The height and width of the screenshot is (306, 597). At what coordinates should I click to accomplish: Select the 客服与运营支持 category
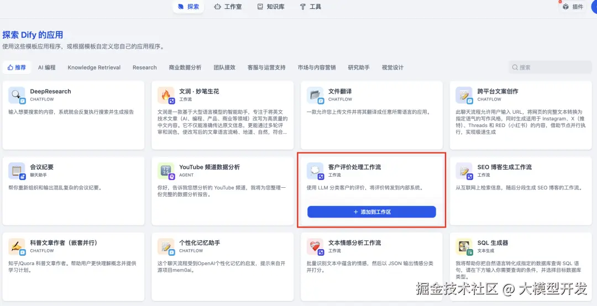pos(266,67)
